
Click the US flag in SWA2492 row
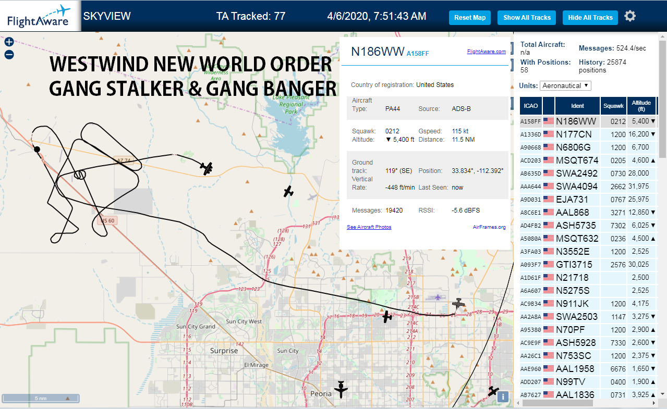click(549, 173)
